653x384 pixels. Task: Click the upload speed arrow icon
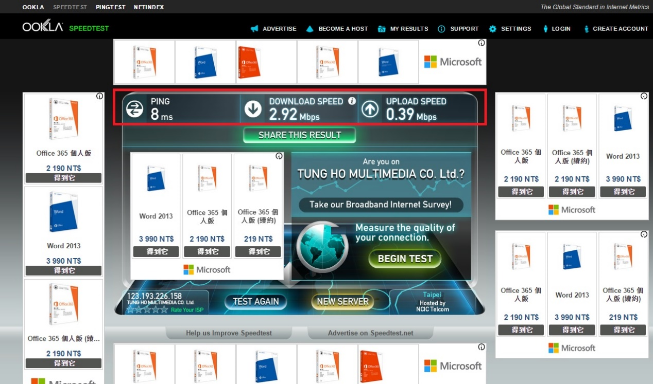370,108
